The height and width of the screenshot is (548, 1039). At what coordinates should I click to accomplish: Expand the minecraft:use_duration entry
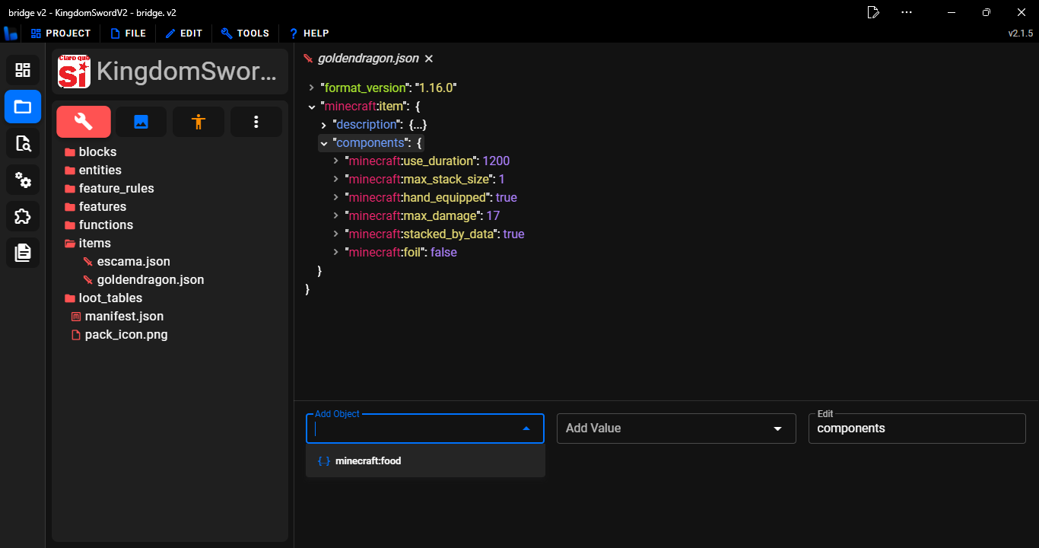click(x=335, y=161)
